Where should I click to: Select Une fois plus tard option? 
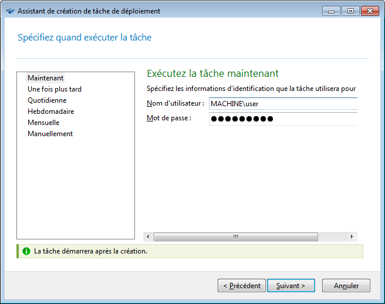click(x=54, y=89)
